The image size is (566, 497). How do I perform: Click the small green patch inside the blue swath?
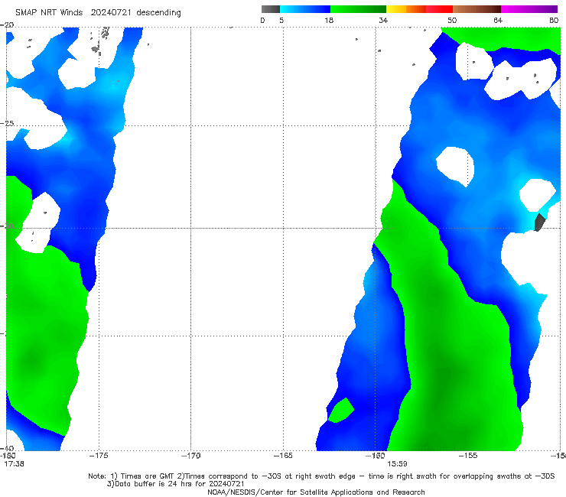[x=341, y=411]
